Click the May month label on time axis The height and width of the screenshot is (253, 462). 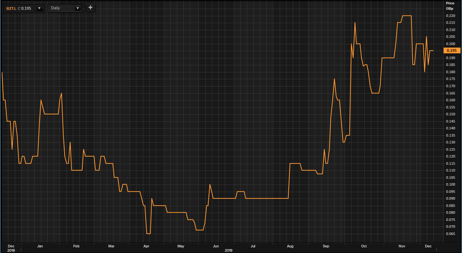[181, 246]
